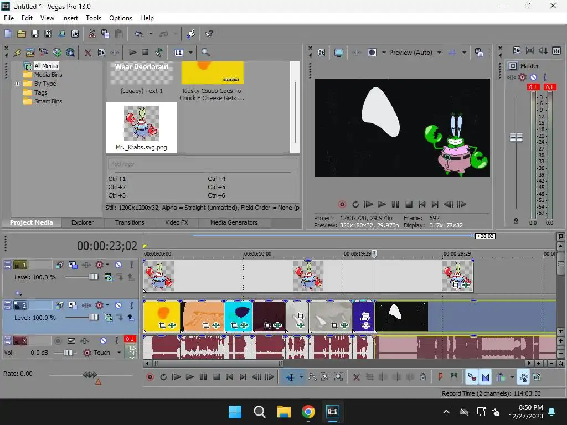
Task: Open Undo history dropdown arrow
Action: [151, 34]
